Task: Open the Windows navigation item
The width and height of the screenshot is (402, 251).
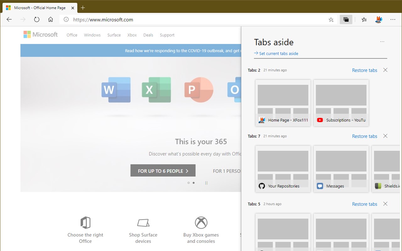Action: pos(92,35)
